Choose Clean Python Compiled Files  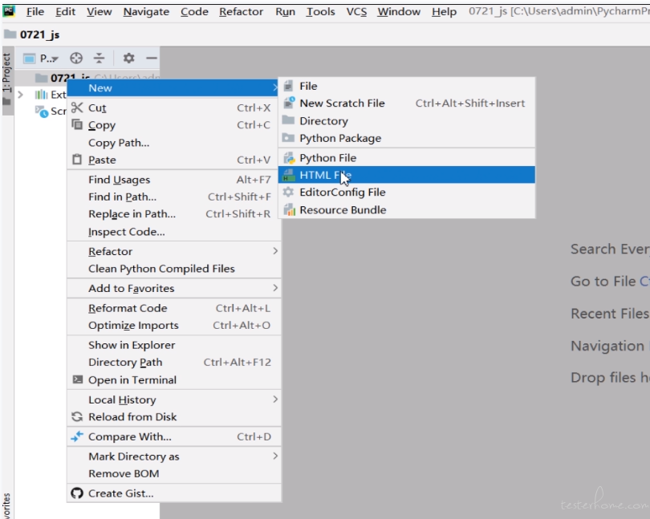(173, 269)
